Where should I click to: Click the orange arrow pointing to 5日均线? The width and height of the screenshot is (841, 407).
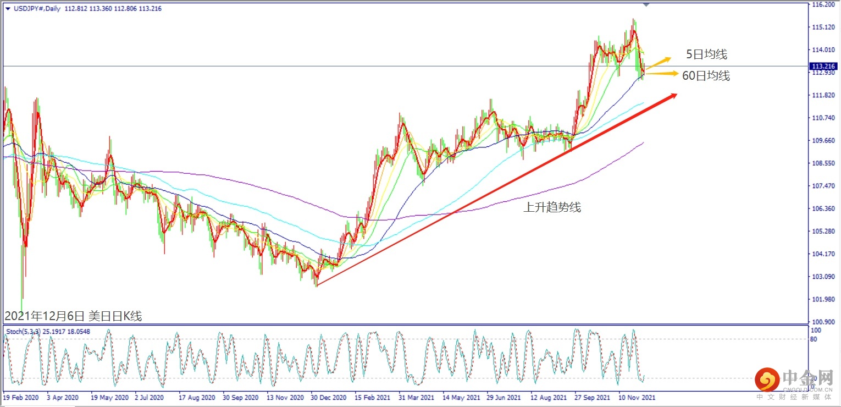[x=658, y=63]
